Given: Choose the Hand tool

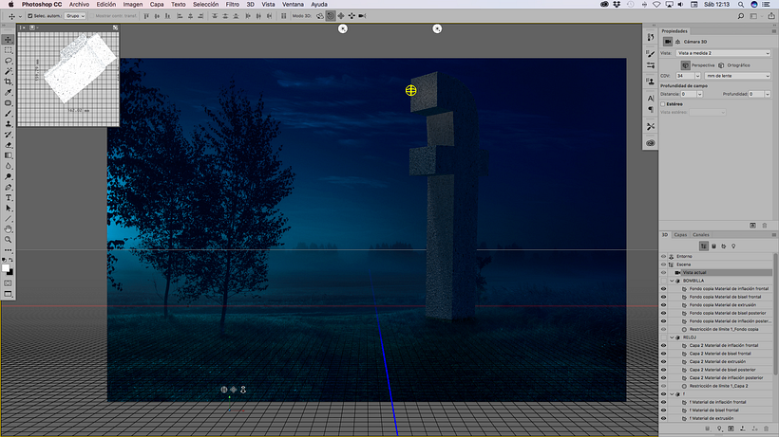Looking at the screenshot, I should 9,228.
